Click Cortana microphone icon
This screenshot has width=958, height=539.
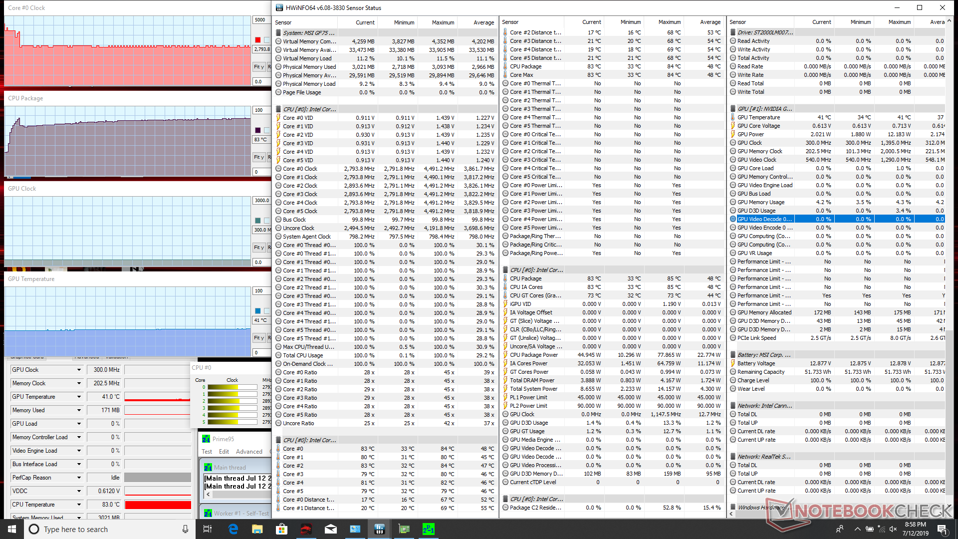click(x=185, y=529)
